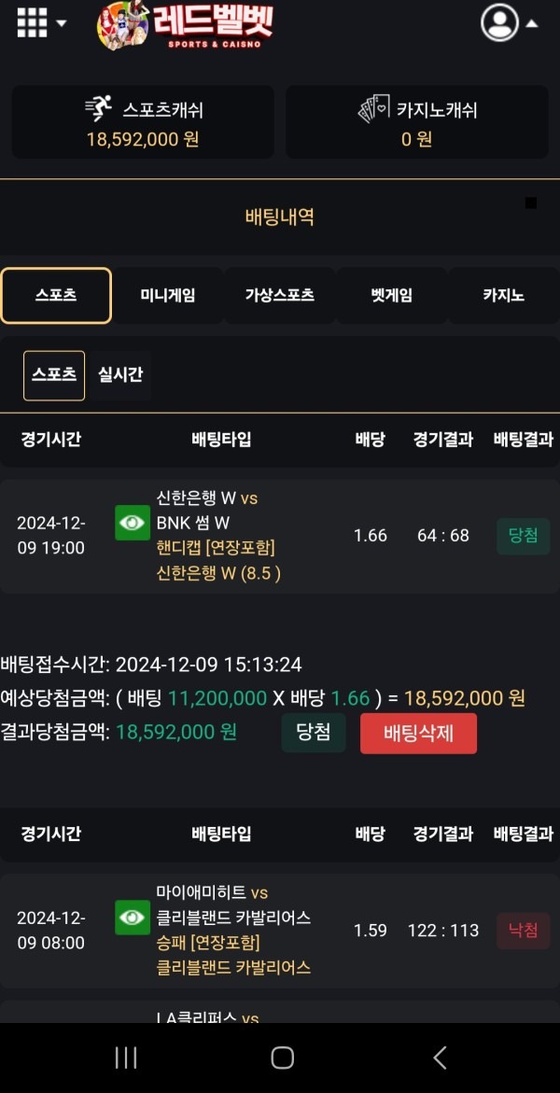Switch to the 미니게임 tab
560x1093 pixels.
pyautogui.click(x=168, y=295)
